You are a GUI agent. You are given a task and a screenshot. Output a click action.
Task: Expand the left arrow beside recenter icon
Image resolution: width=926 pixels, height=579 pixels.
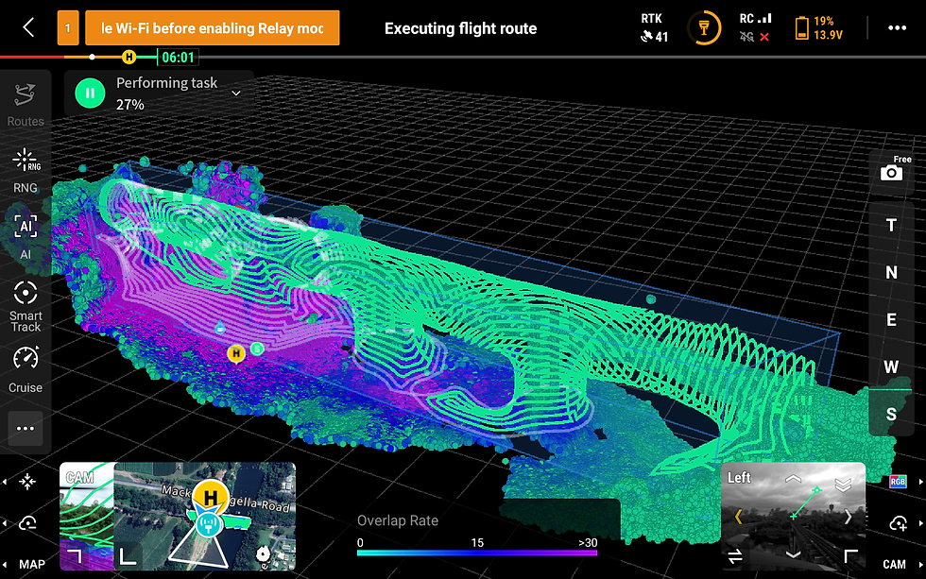click(5, 482)
